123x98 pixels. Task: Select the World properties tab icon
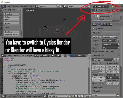(x=108, y=24)
